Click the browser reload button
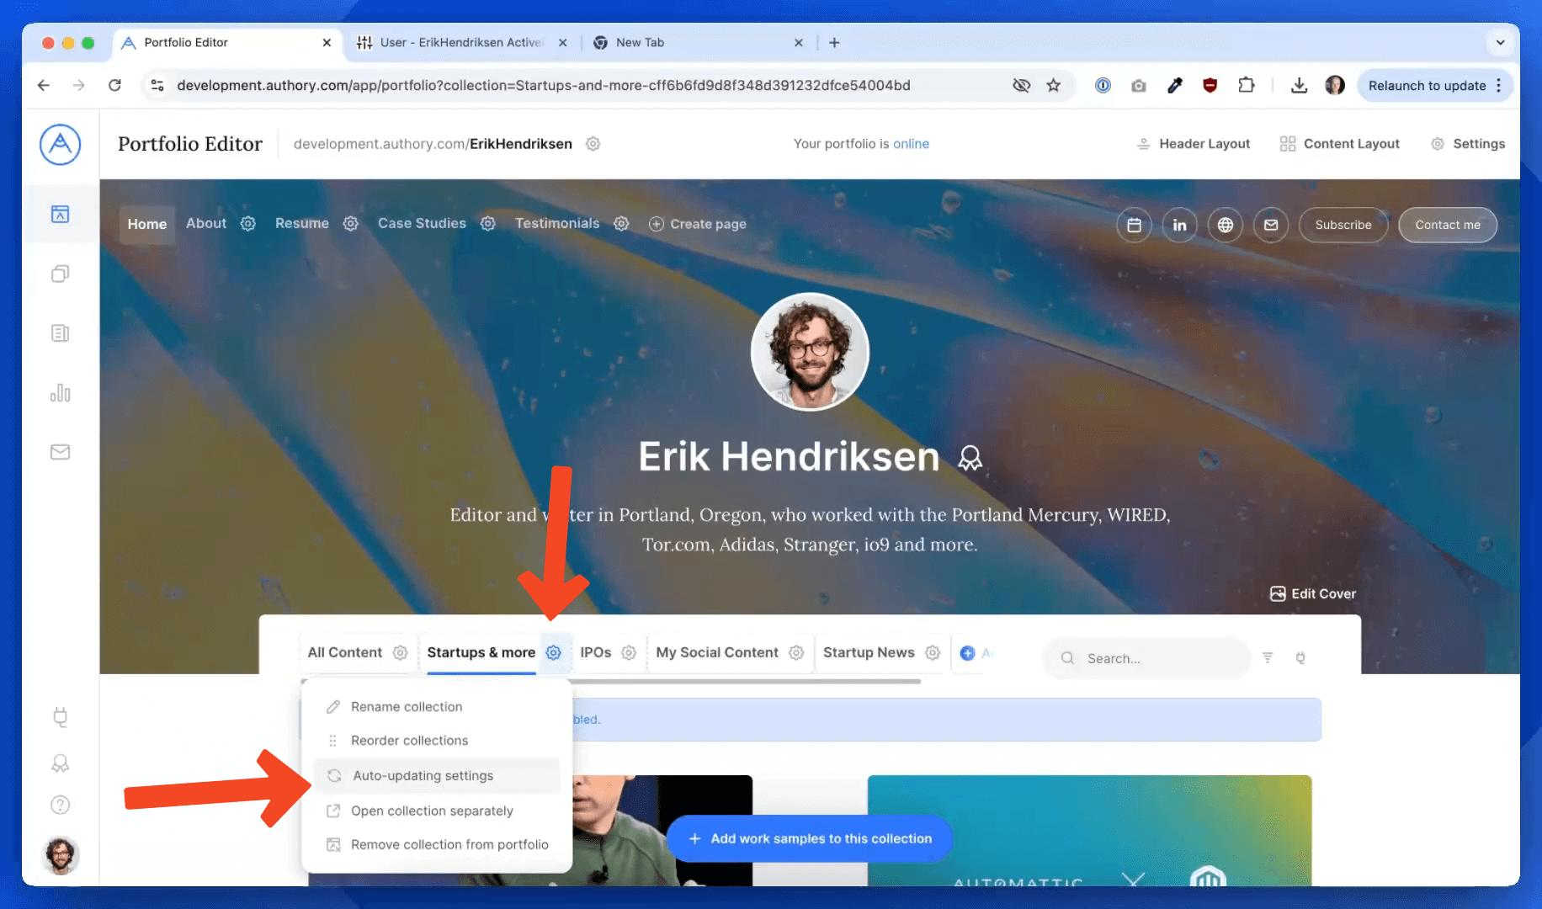1542x909 pixels. point(115,85)
